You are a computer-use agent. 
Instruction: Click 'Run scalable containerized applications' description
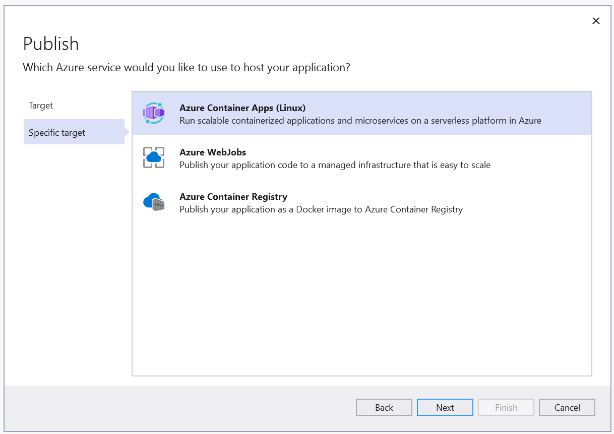click(x=360, y=121)
